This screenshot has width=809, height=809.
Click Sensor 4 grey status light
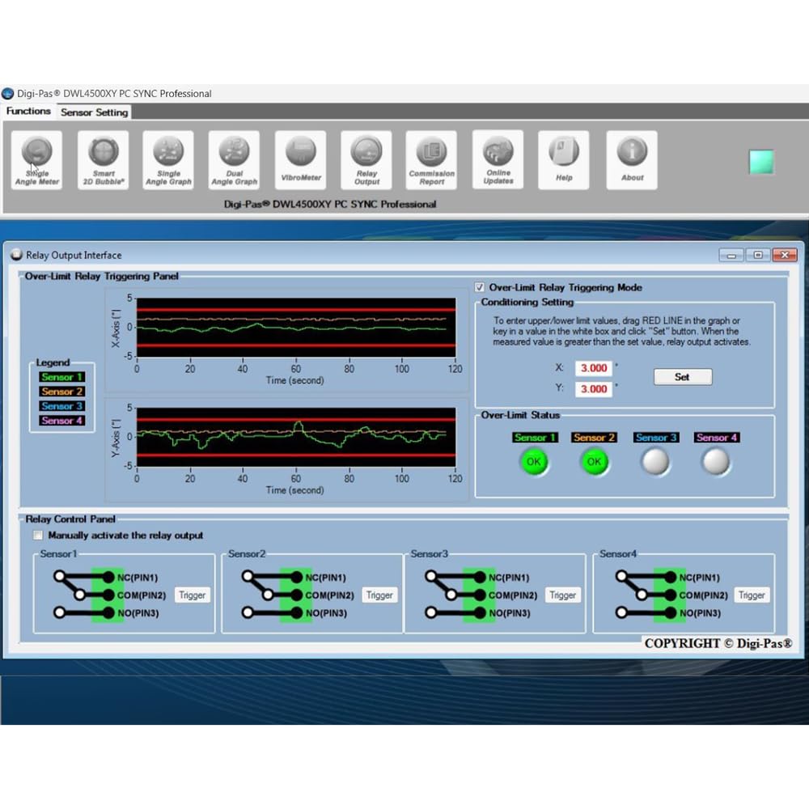[716, 462]
